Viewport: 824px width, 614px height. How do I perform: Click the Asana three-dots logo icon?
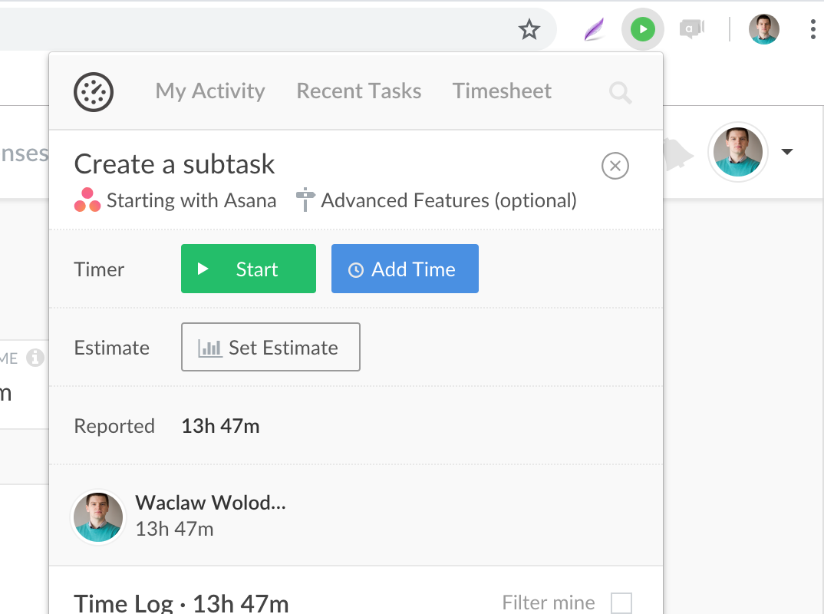[x=87, y=200]
